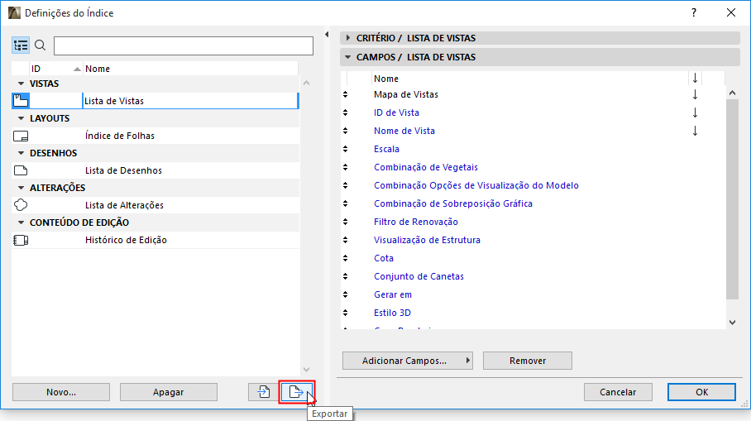Screen dimensions: 751x421
Task: Click the magnifier search icon
Action: (41, 45)
